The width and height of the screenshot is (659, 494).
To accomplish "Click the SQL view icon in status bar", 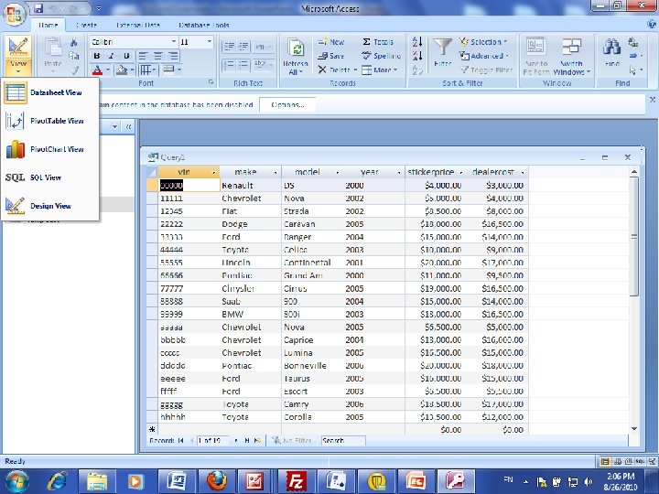I will (x=640, y=461).
